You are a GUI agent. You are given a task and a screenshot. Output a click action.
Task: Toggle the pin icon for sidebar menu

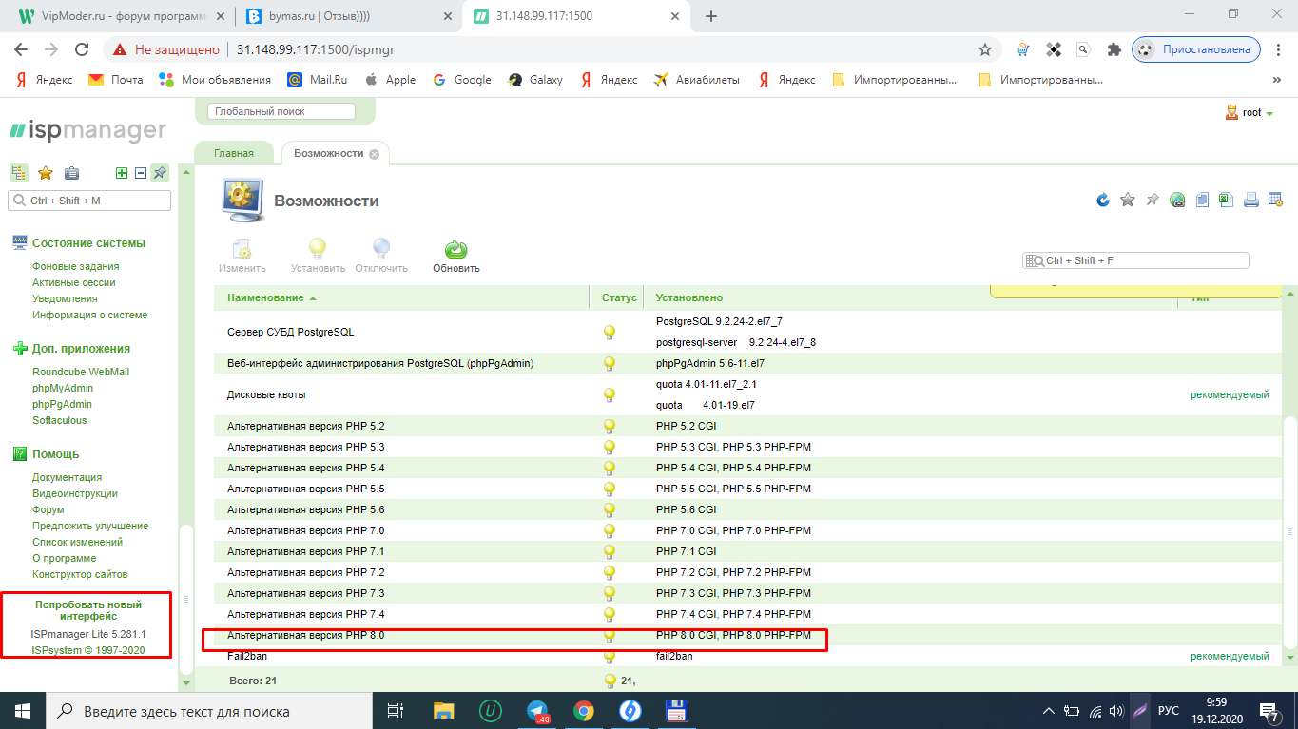[x=160, y=173]
